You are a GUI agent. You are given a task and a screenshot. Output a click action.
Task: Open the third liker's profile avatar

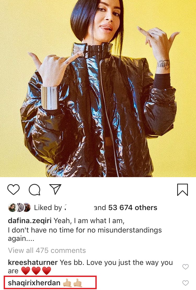click(27, 207)
